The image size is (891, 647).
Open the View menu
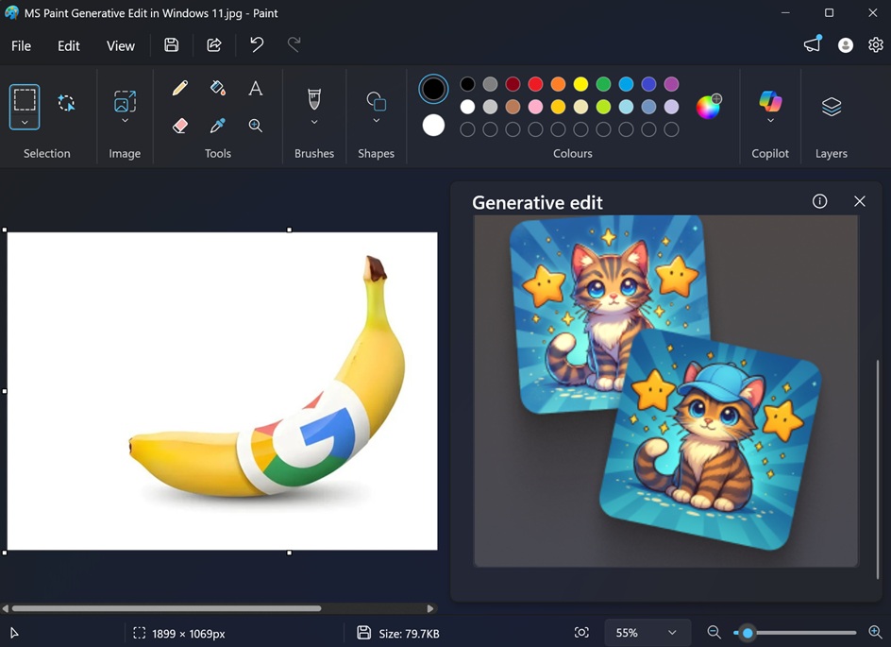120,45
